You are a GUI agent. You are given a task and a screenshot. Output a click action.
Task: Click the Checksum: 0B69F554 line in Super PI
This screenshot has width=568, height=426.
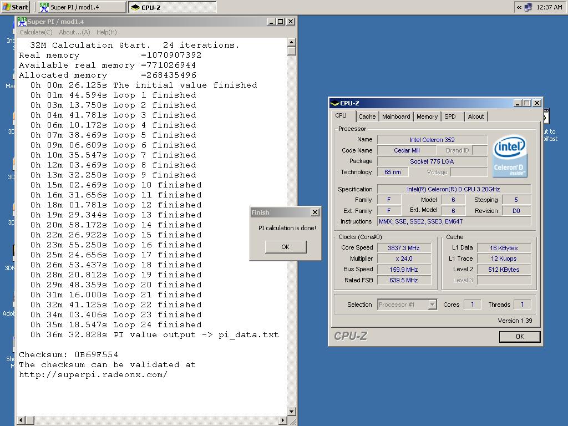coord(68,354)
